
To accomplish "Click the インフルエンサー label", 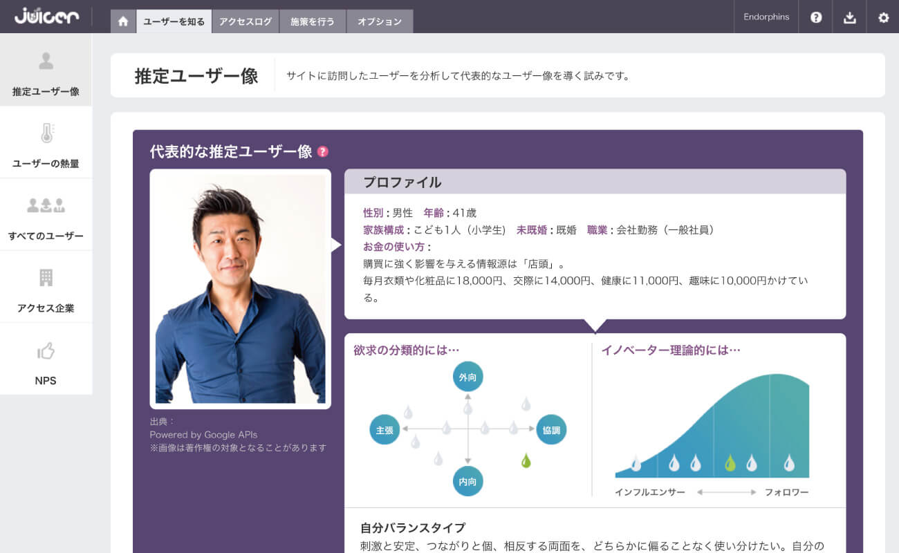I will coord(650,492).
